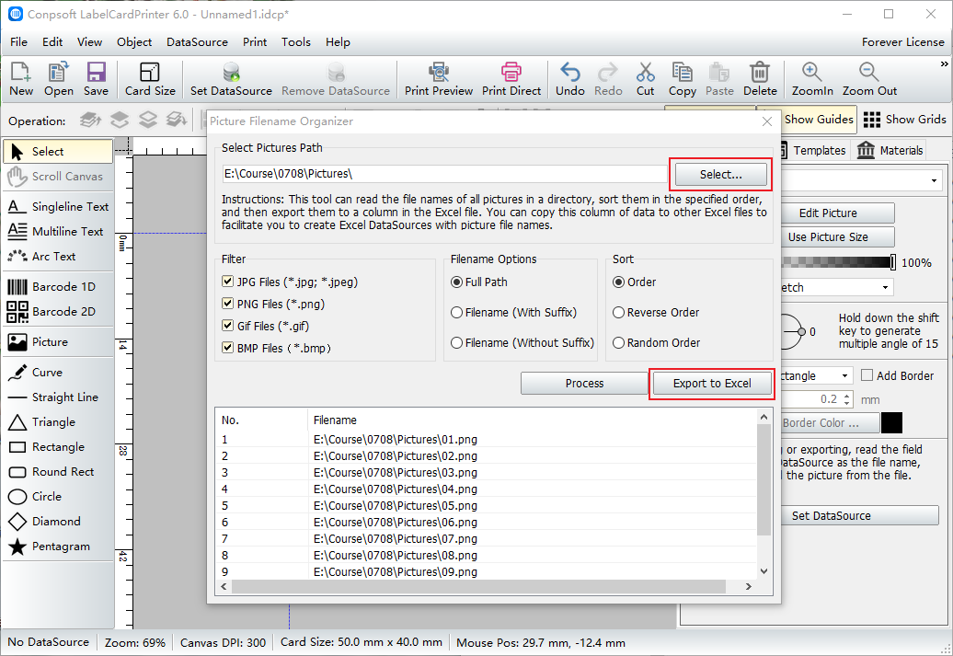Pick the Barcode 1D tool

pos(58,287)
